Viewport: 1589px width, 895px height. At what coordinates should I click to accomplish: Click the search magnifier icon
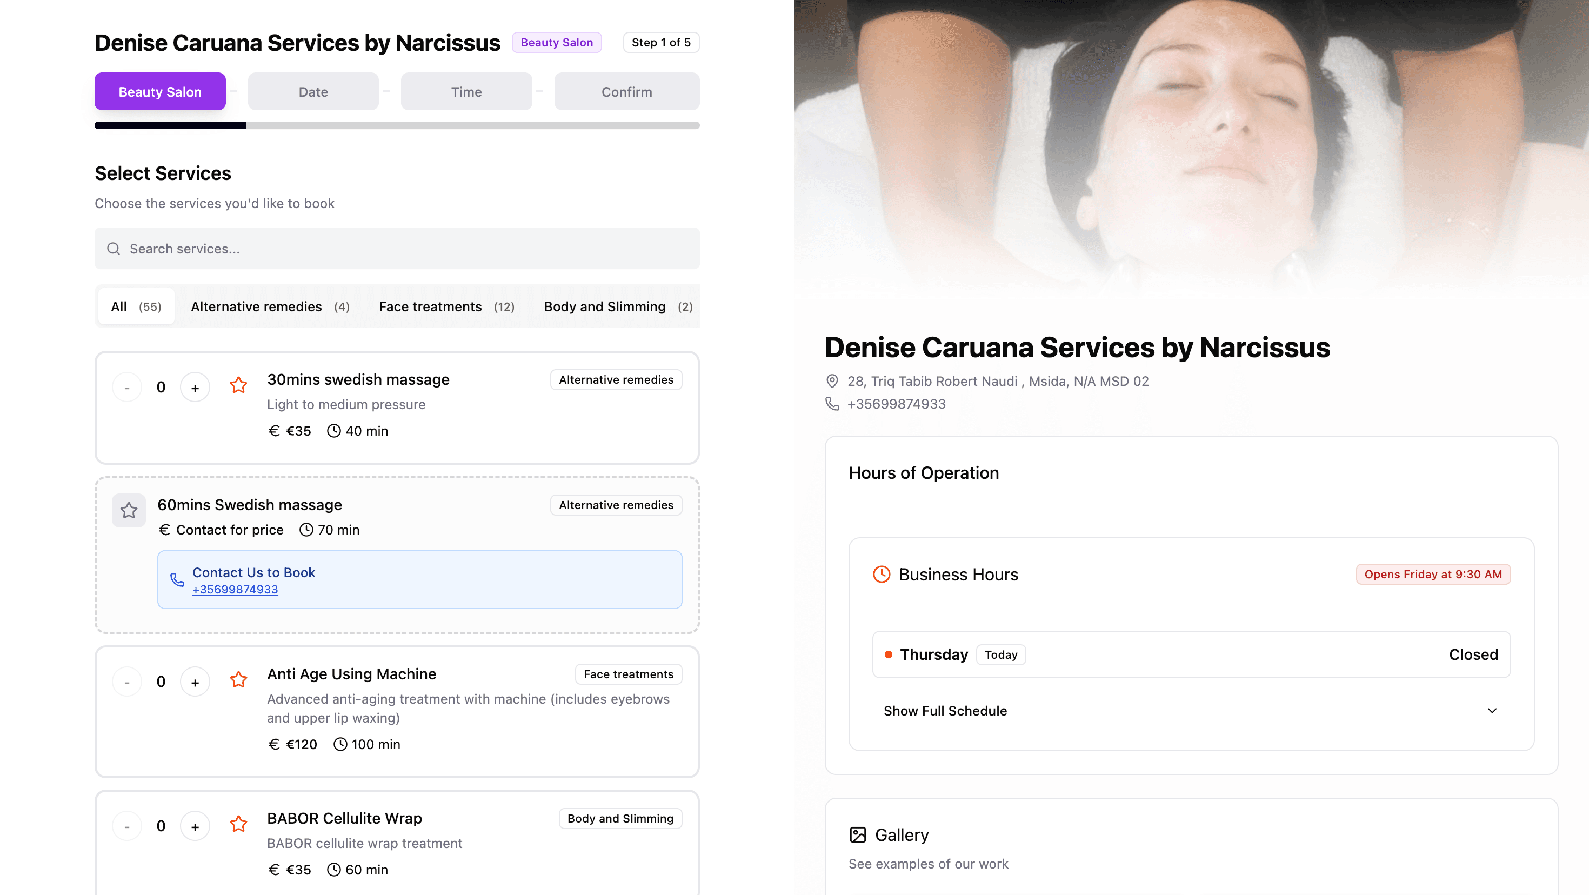pyautogui.click(x=113, y=249)
